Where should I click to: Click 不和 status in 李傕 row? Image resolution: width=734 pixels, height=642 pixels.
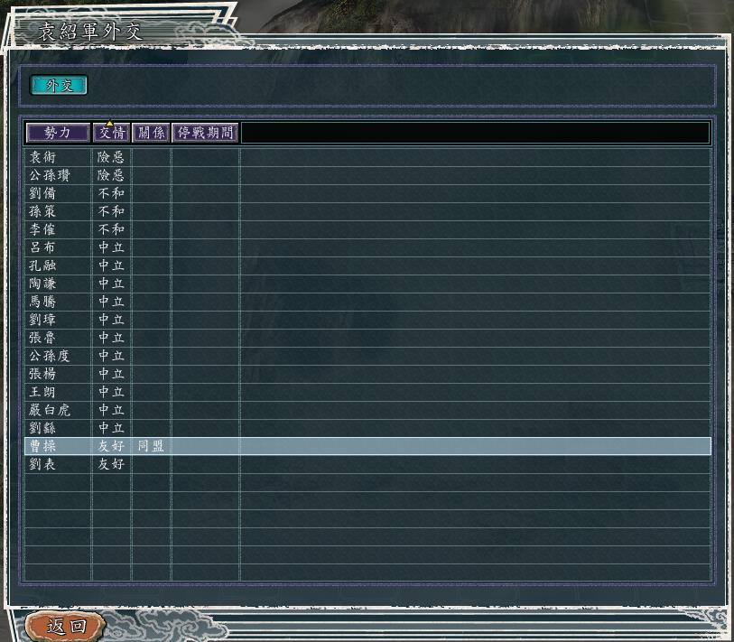111,229
